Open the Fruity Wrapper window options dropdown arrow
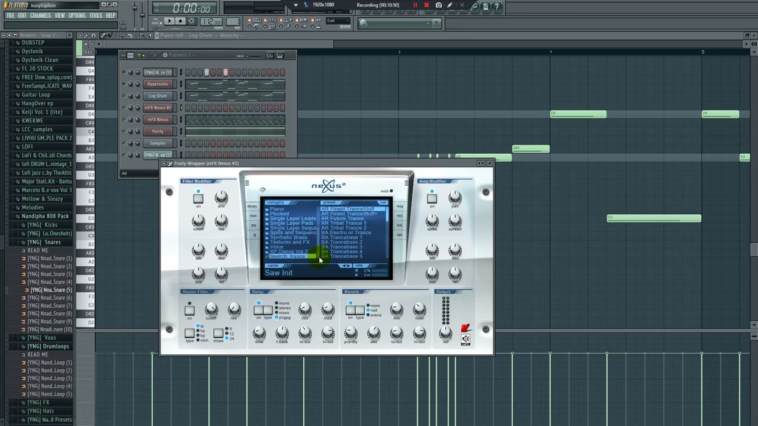758x426 pixels. click(164, 163)
